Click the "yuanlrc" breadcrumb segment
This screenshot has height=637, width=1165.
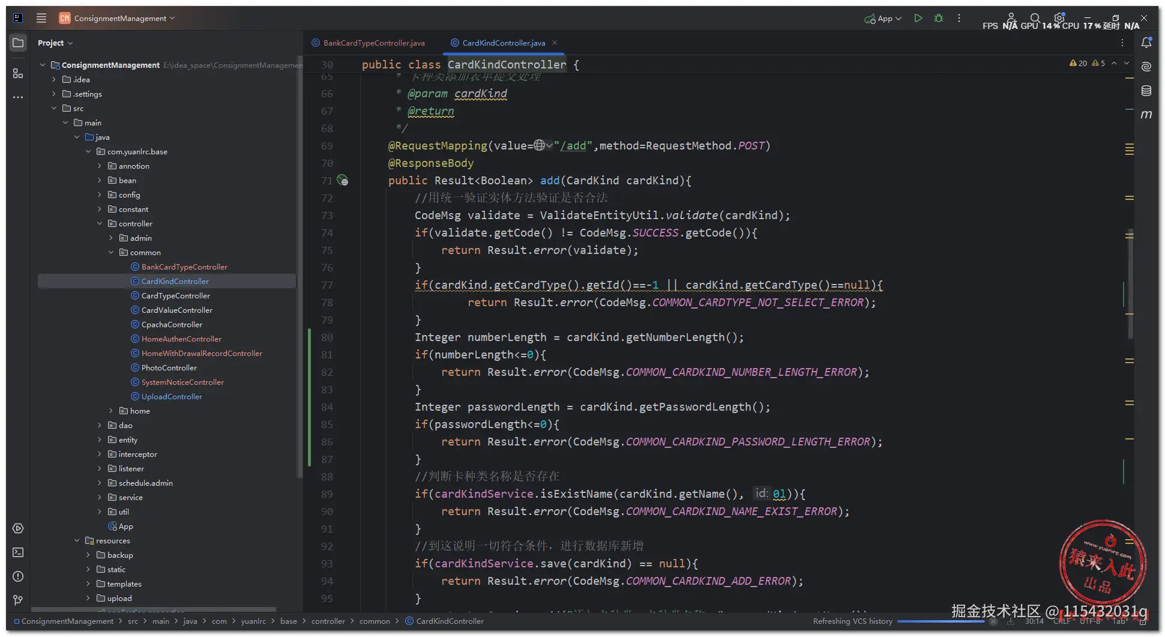(x=253, y=621)
